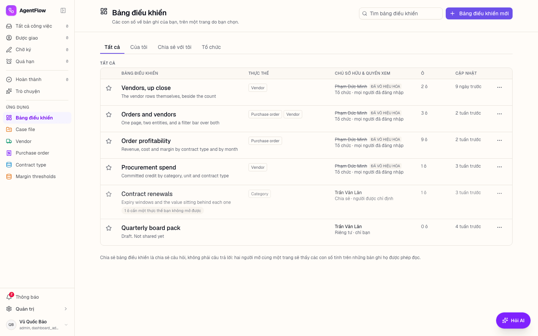This screenshot has height=336, width=538.
Task: Open the Vũ Quốc Bảo account menu
Action: coord(37,325)
